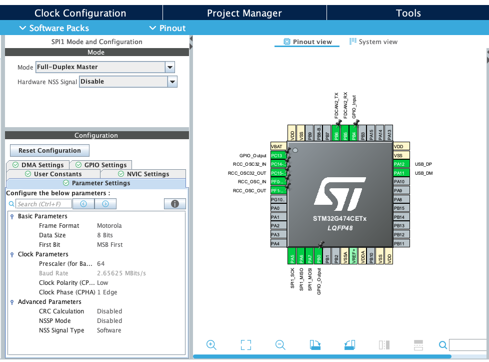Image resolution: width=489 pixels, height=362 pixels.
Task: Select pin PA0 on the chip
Action: 278,208
